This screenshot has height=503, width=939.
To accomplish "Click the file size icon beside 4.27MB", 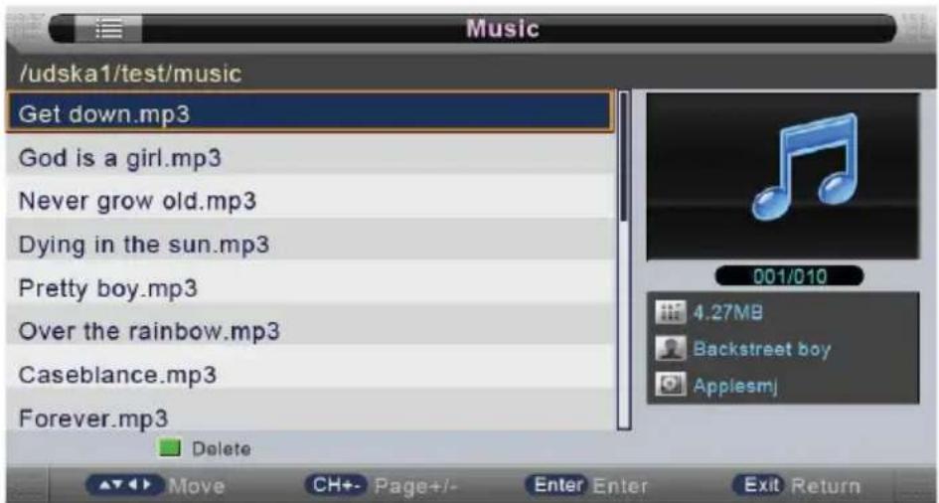I will [670, 312].
